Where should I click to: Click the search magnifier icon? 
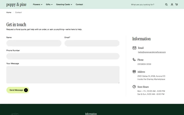point(166,4)
